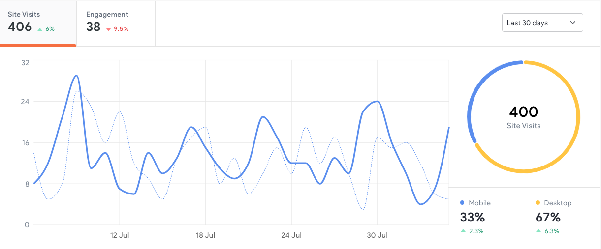The height and width of the screenshot is (249, 601).
Task: Click the 30 Jul axis label
Action: (378, 235)
